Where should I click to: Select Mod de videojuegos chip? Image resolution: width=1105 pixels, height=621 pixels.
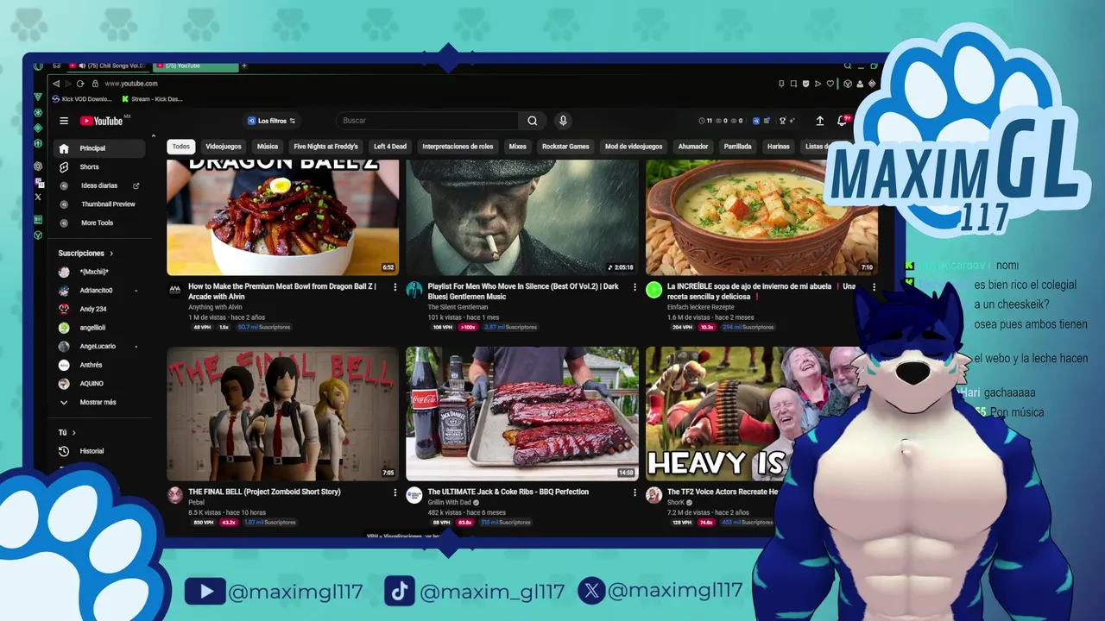[x=634, y=147]
